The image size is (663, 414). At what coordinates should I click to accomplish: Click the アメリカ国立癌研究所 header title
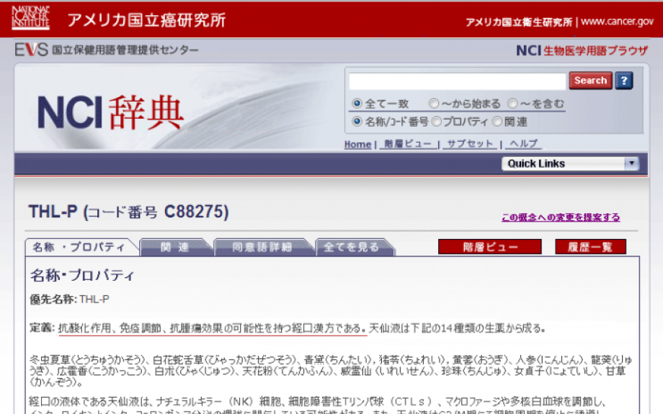(147, 20)
